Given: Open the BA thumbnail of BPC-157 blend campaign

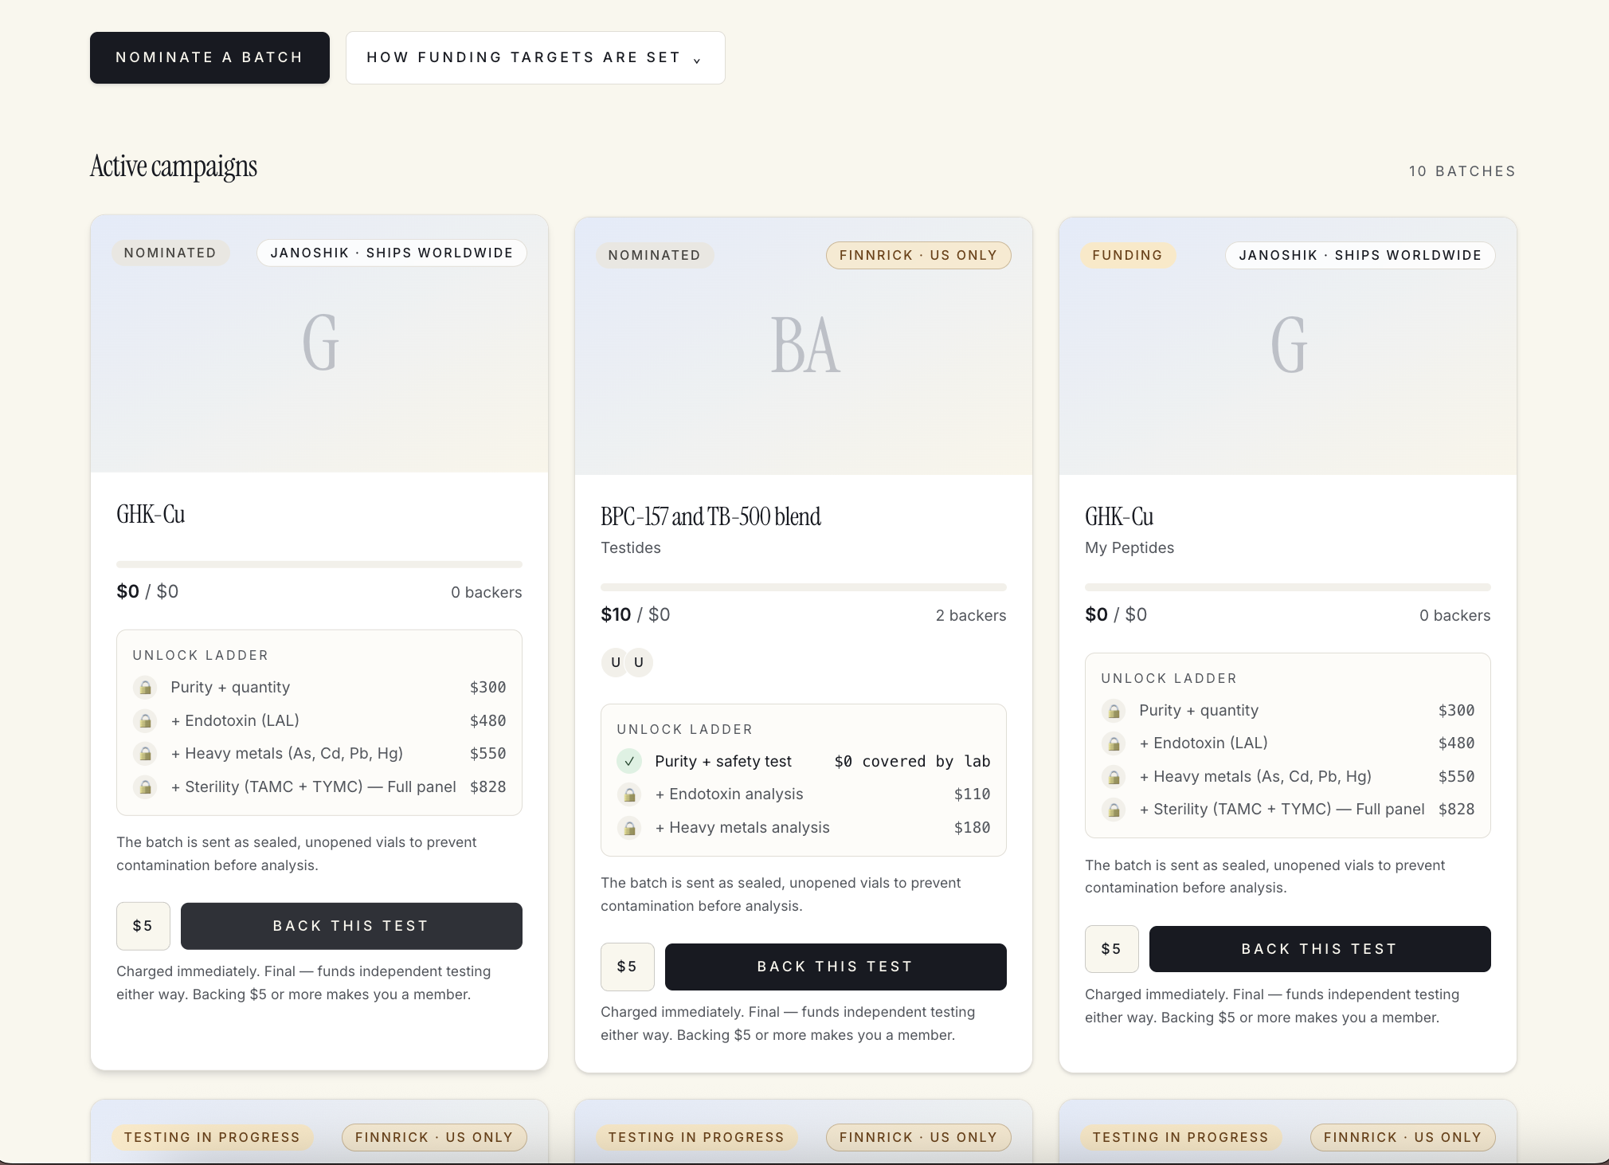Looking at the screenshot, I should [x=804, y=346].
